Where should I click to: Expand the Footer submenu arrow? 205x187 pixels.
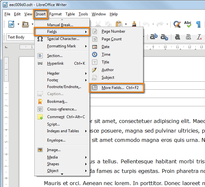86,80
